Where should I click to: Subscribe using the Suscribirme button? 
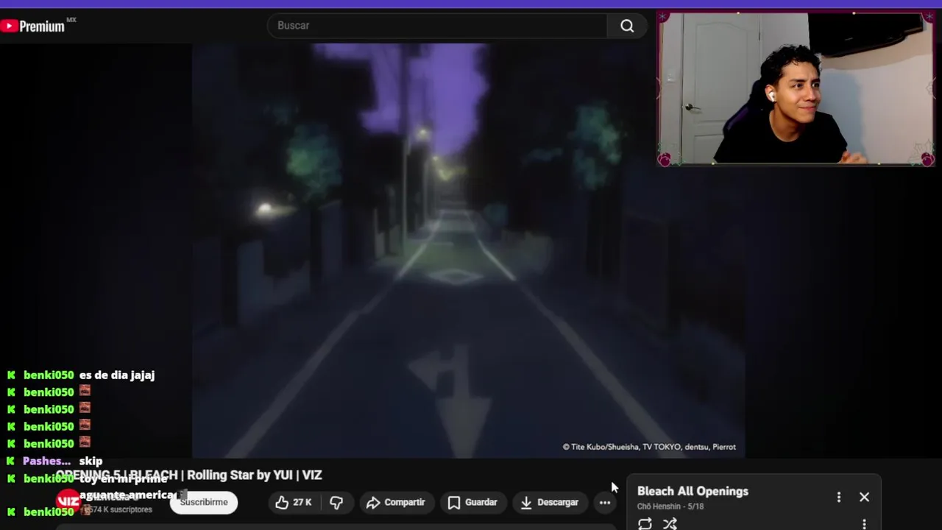coord(204,502)
